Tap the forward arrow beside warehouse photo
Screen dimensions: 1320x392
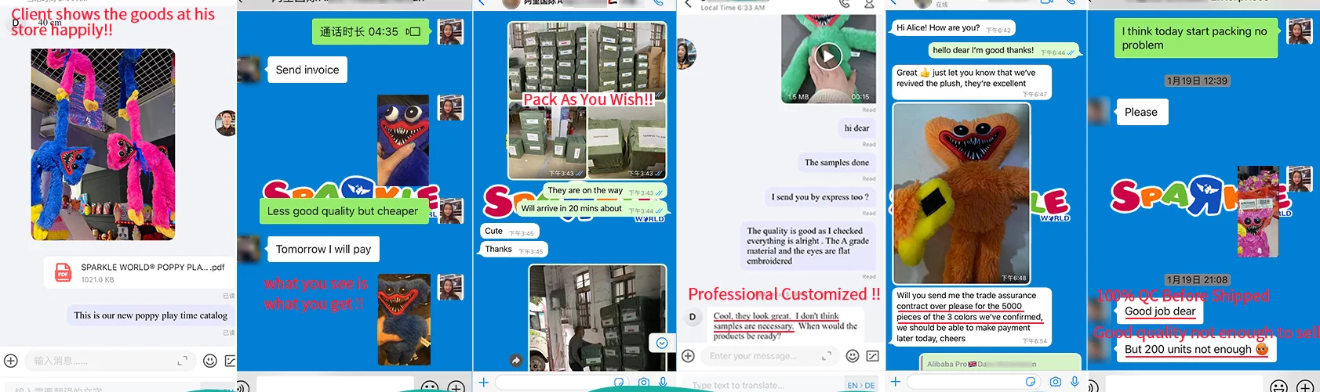[x=515, y=361]
